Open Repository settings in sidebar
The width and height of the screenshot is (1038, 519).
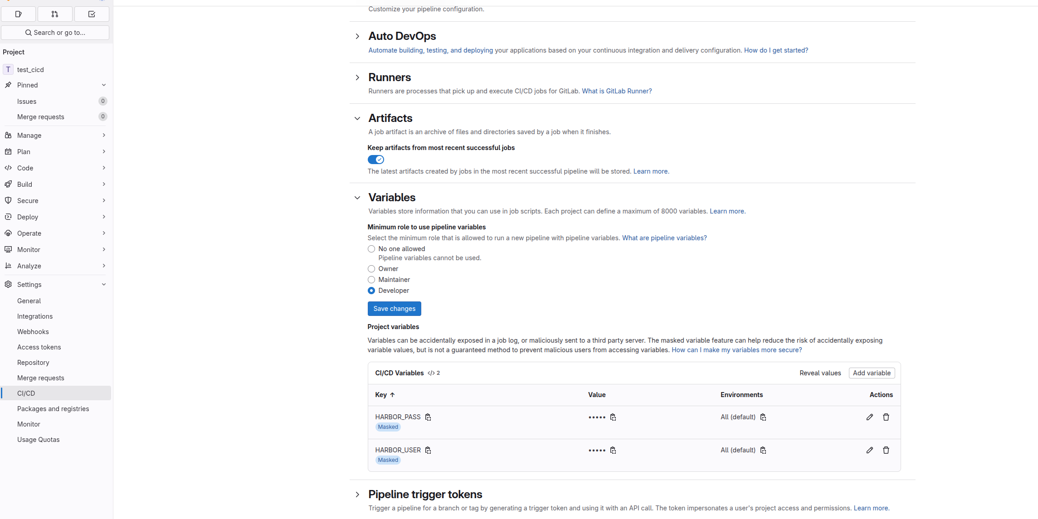pos(33,363)
